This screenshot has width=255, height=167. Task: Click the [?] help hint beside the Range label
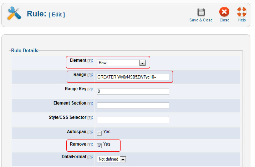point(90,75)
